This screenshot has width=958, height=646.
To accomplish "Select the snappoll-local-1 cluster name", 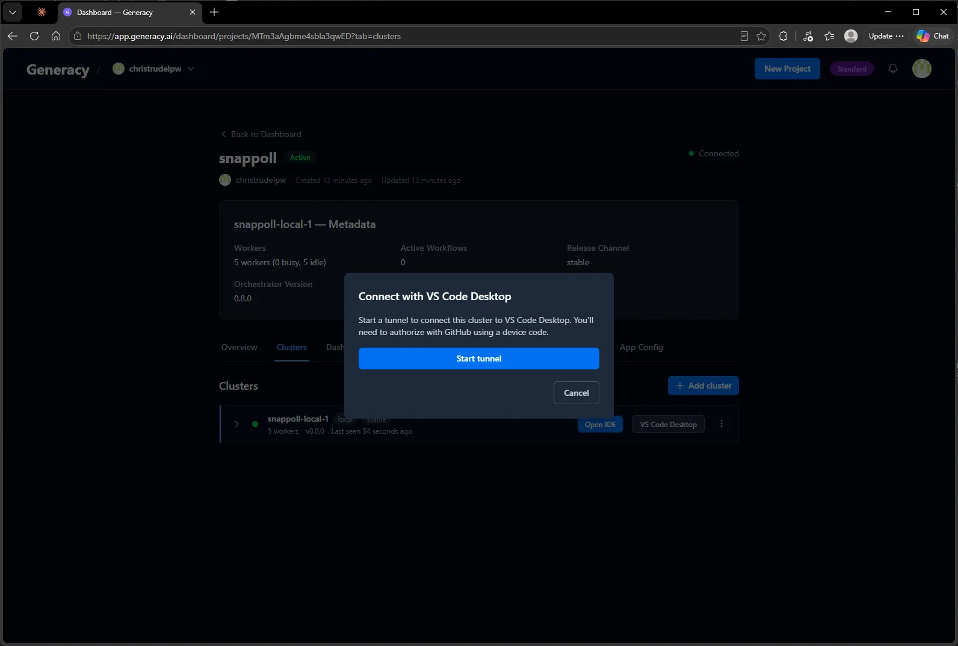I will pos(298,419).
